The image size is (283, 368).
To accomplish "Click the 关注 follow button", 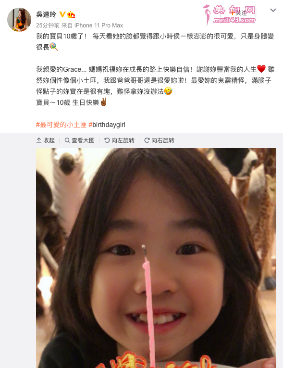I will (x=238, y=13).
